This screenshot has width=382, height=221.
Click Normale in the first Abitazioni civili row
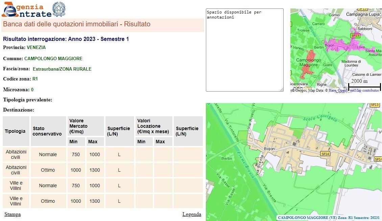click(x=48, y=154)
